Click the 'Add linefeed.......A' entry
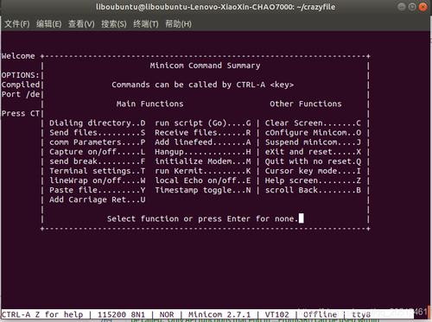 pos(203,142)
